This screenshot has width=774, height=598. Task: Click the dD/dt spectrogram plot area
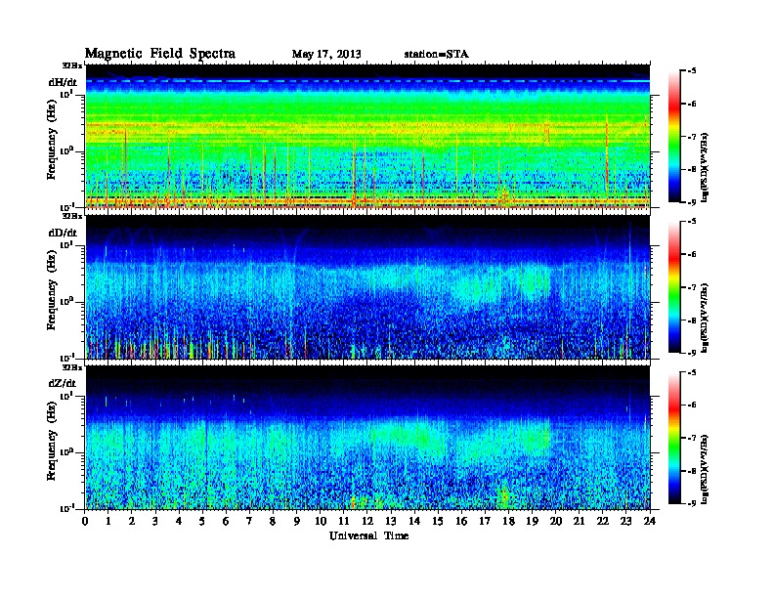[x=367, y=287]
